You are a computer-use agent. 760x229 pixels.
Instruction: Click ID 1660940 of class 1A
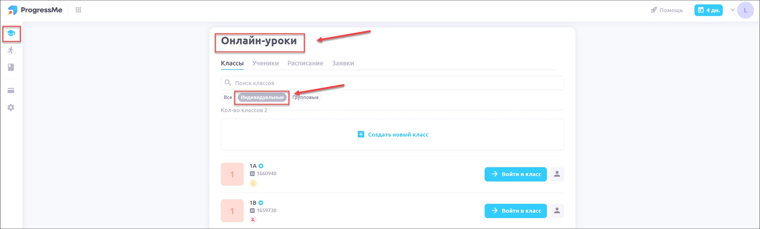[x=263, y=173]
